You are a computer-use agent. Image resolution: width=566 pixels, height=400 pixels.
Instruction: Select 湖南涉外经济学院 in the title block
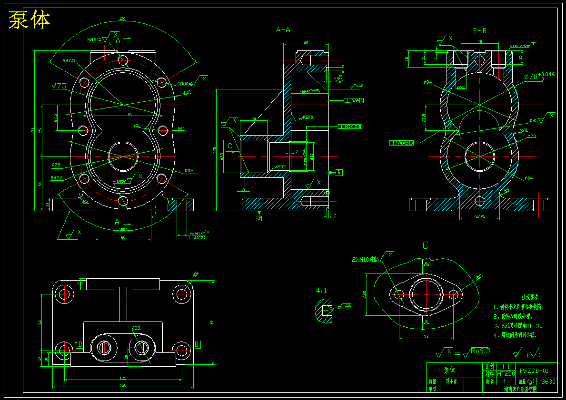click(x=520, y=389)
